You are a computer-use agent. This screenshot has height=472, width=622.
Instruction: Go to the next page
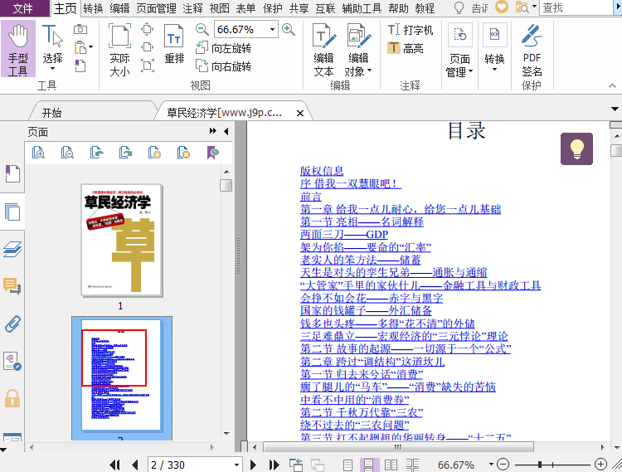point(253,465)
